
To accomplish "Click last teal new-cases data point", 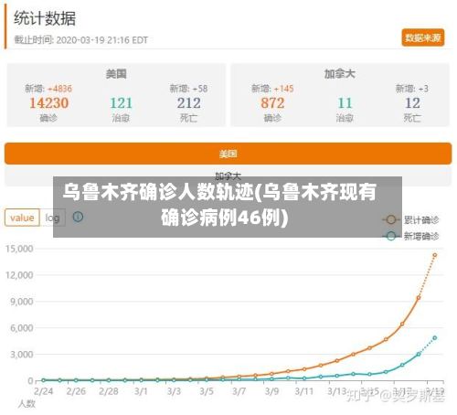I will point(435,338).
